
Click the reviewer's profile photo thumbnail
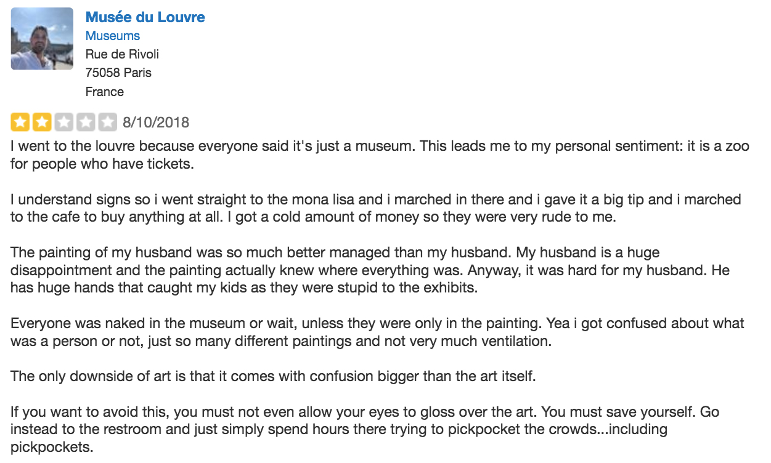[42, 39]
